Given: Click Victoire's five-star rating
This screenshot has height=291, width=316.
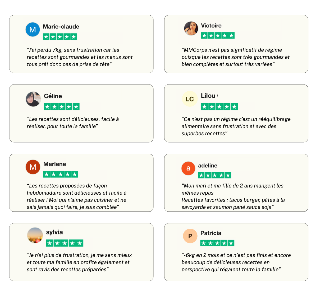Looking at the screenshot, I should 218,36.
